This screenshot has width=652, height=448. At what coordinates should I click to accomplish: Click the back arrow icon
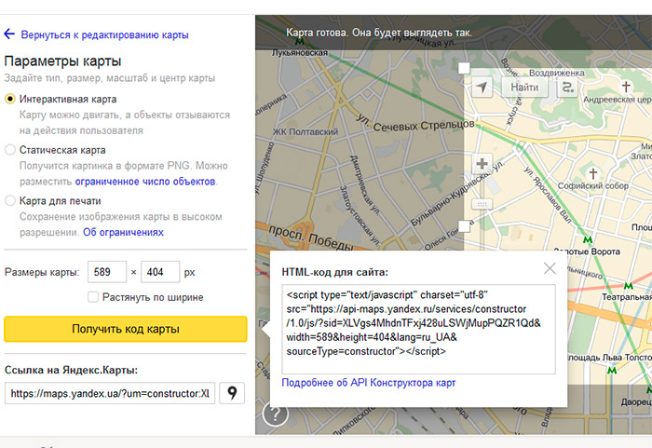coord(9,34)
